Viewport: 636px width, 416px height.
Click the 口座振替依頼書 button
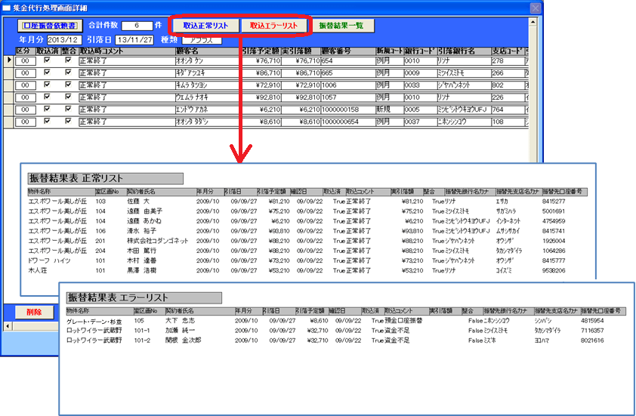coord(48,26)
